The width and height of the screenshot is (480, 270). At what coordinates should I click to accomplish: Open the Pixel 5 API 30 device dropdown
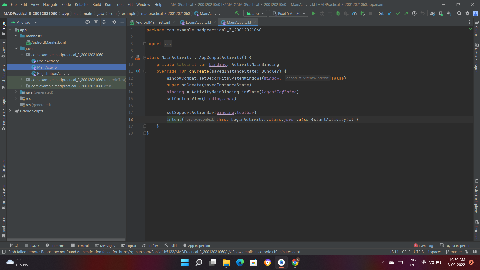288,13
